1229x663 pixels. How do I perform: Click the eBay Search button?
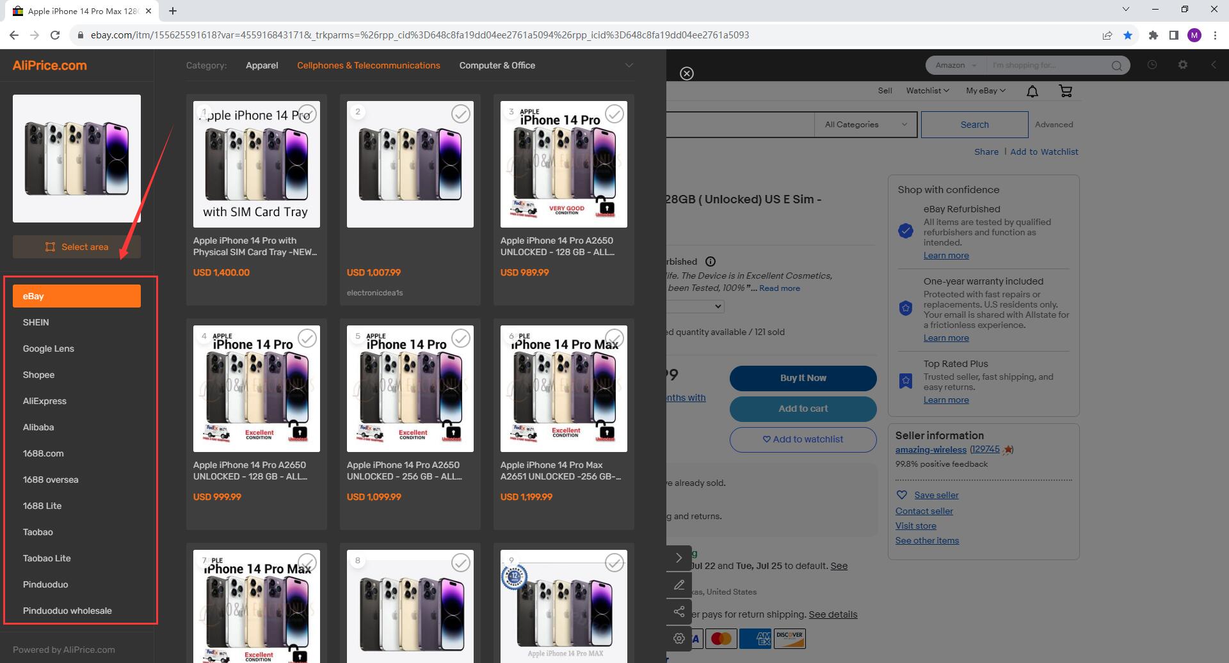point(974,125)
